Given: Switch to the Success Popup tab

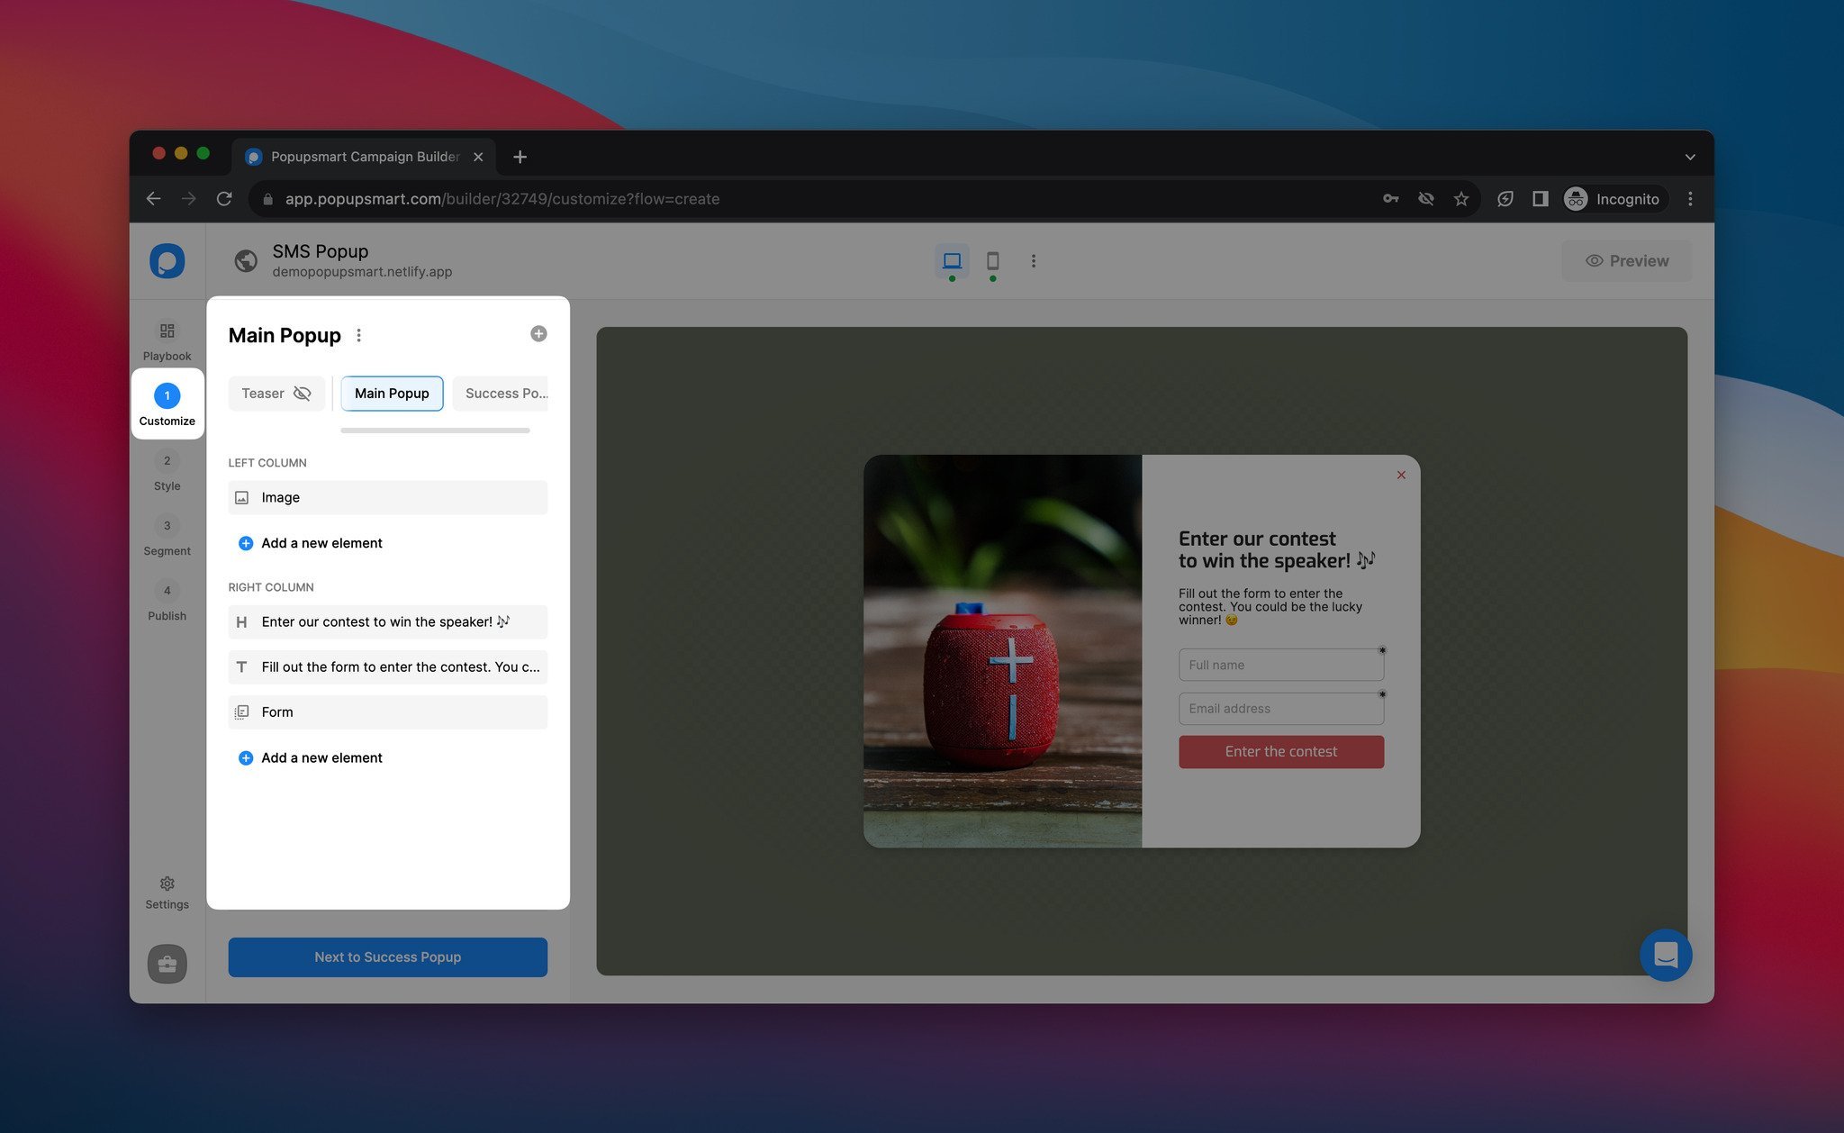Looking at the screenshot, I should click(506, 393).
